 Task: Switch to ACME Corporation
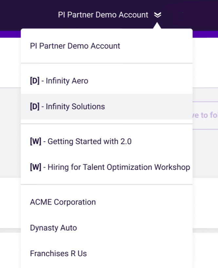point(63,202)
